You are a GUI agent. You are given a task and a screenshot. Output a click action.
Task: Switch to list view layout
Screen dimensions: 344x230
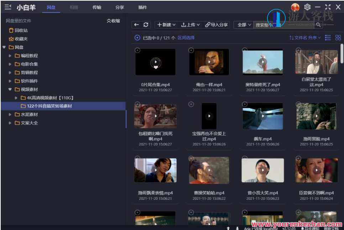(328, 37)
